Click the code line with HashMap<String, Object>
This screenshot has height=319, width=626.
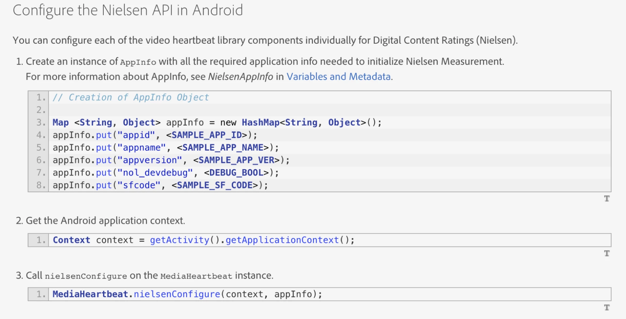point(217,123)
